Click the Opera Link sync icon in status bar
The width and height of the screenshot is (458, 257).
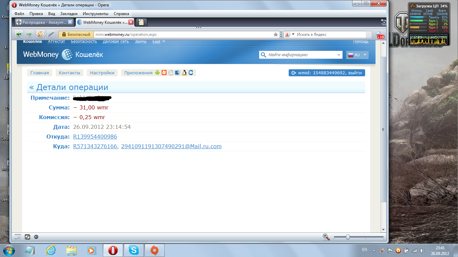point(28,237)
